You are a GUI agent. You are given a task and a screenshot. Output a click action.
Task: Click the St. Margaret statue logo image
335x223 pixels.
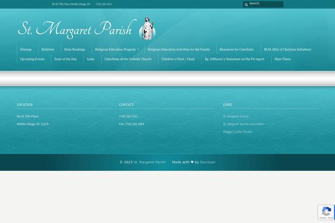(147, 28)
